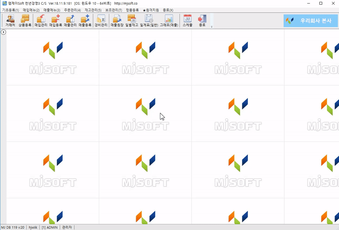Open the 정품등록 menu

132,10
